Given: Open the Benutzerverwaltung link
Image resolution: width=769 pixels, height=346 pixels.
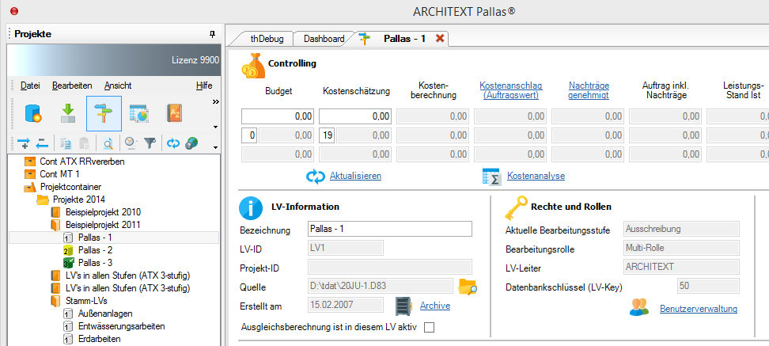Looking at the screenshot, I should 699,309.
